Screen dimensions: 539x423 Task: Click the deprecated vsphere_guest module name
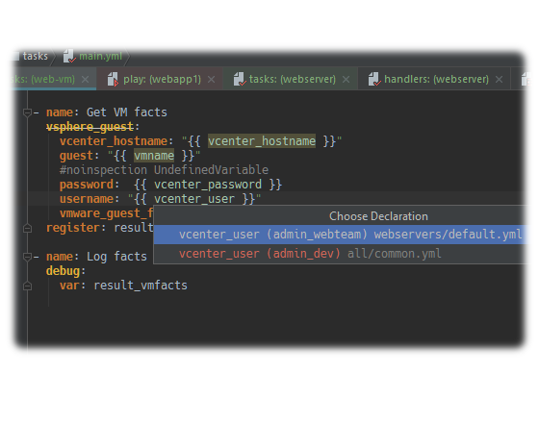click(x=90, y=127)
